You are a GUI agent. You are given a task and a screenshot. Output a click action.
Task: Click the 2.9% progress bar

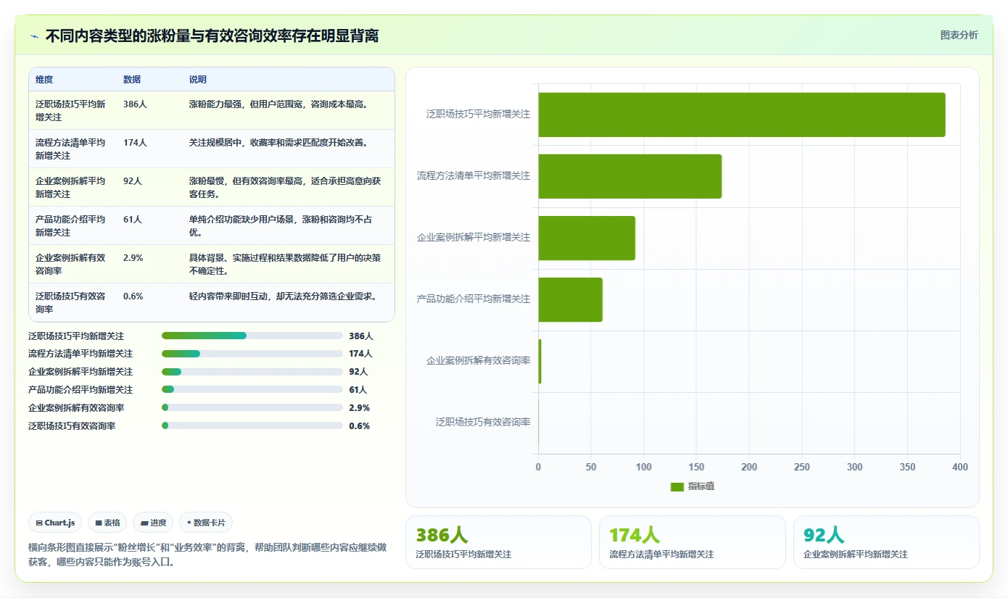coord(252,407)
